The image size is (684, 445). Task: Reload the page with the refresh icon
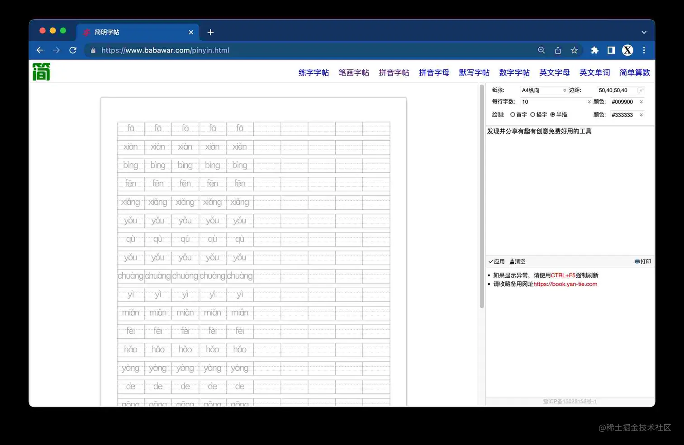[73, 50]
